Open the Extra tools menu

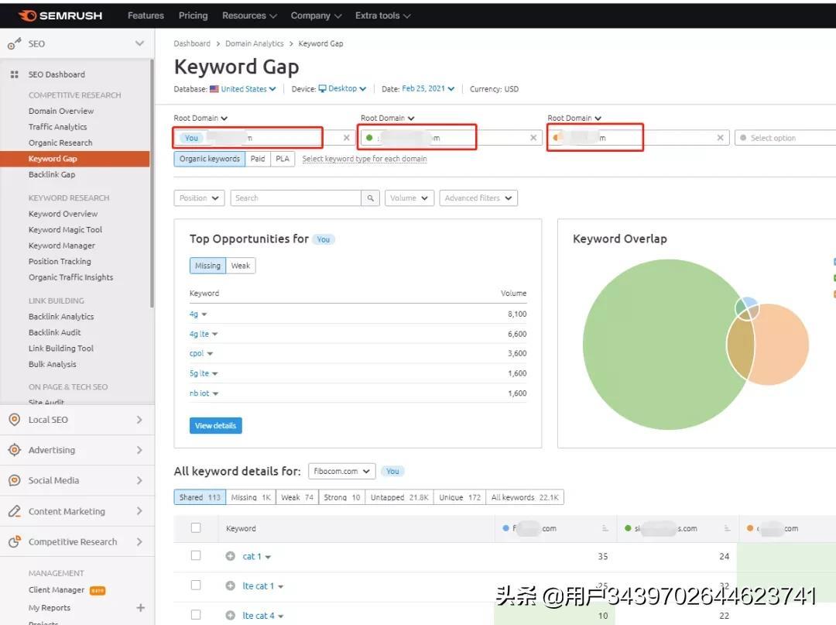point(383,16)
